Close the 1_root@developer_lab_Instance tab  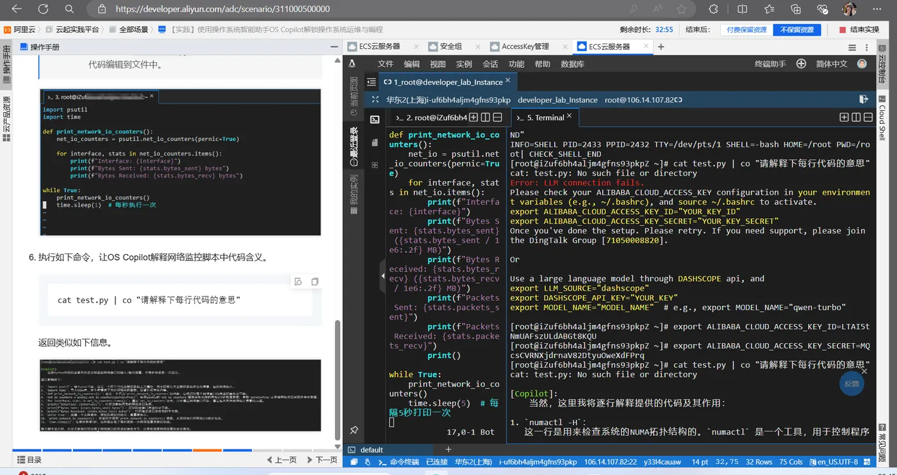point(508,81)
